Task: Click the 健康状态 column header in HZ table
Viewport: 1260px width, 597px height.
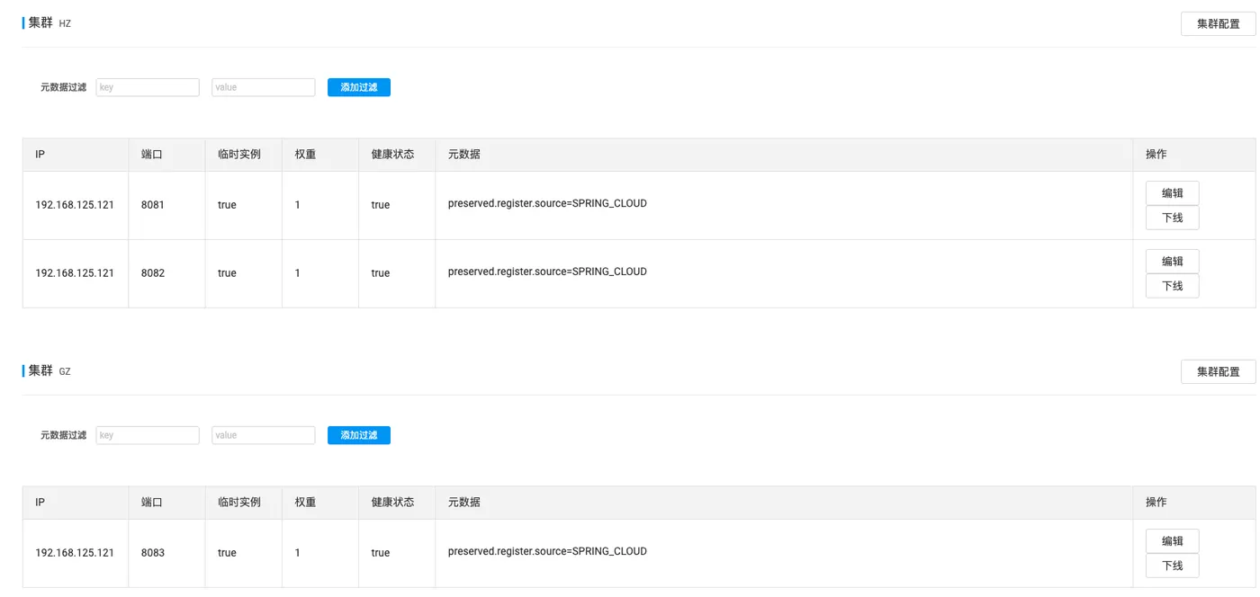Action: tap(392, 155)
